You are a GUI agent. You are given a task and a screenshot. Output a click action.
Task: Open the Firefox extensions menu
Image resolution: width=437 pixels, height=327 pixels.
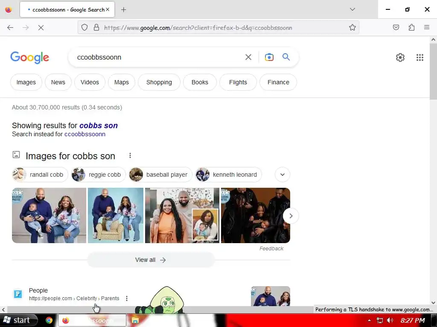tap(411, 27)
